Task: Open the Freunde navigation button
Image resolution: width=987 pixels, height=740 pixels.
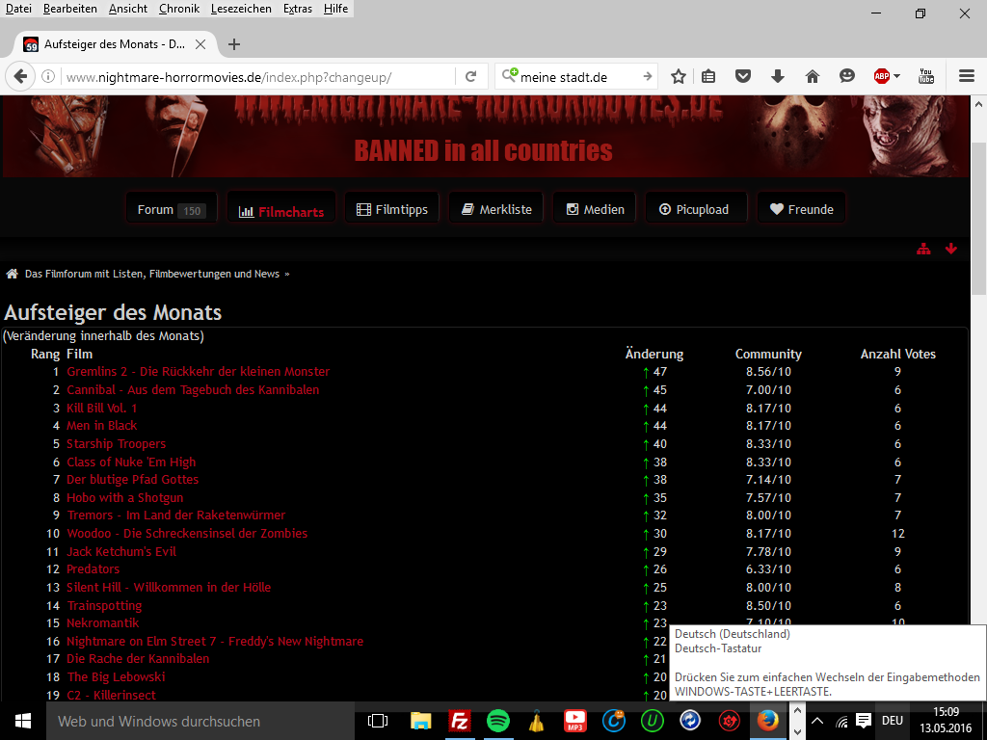Action: (801, 209)
